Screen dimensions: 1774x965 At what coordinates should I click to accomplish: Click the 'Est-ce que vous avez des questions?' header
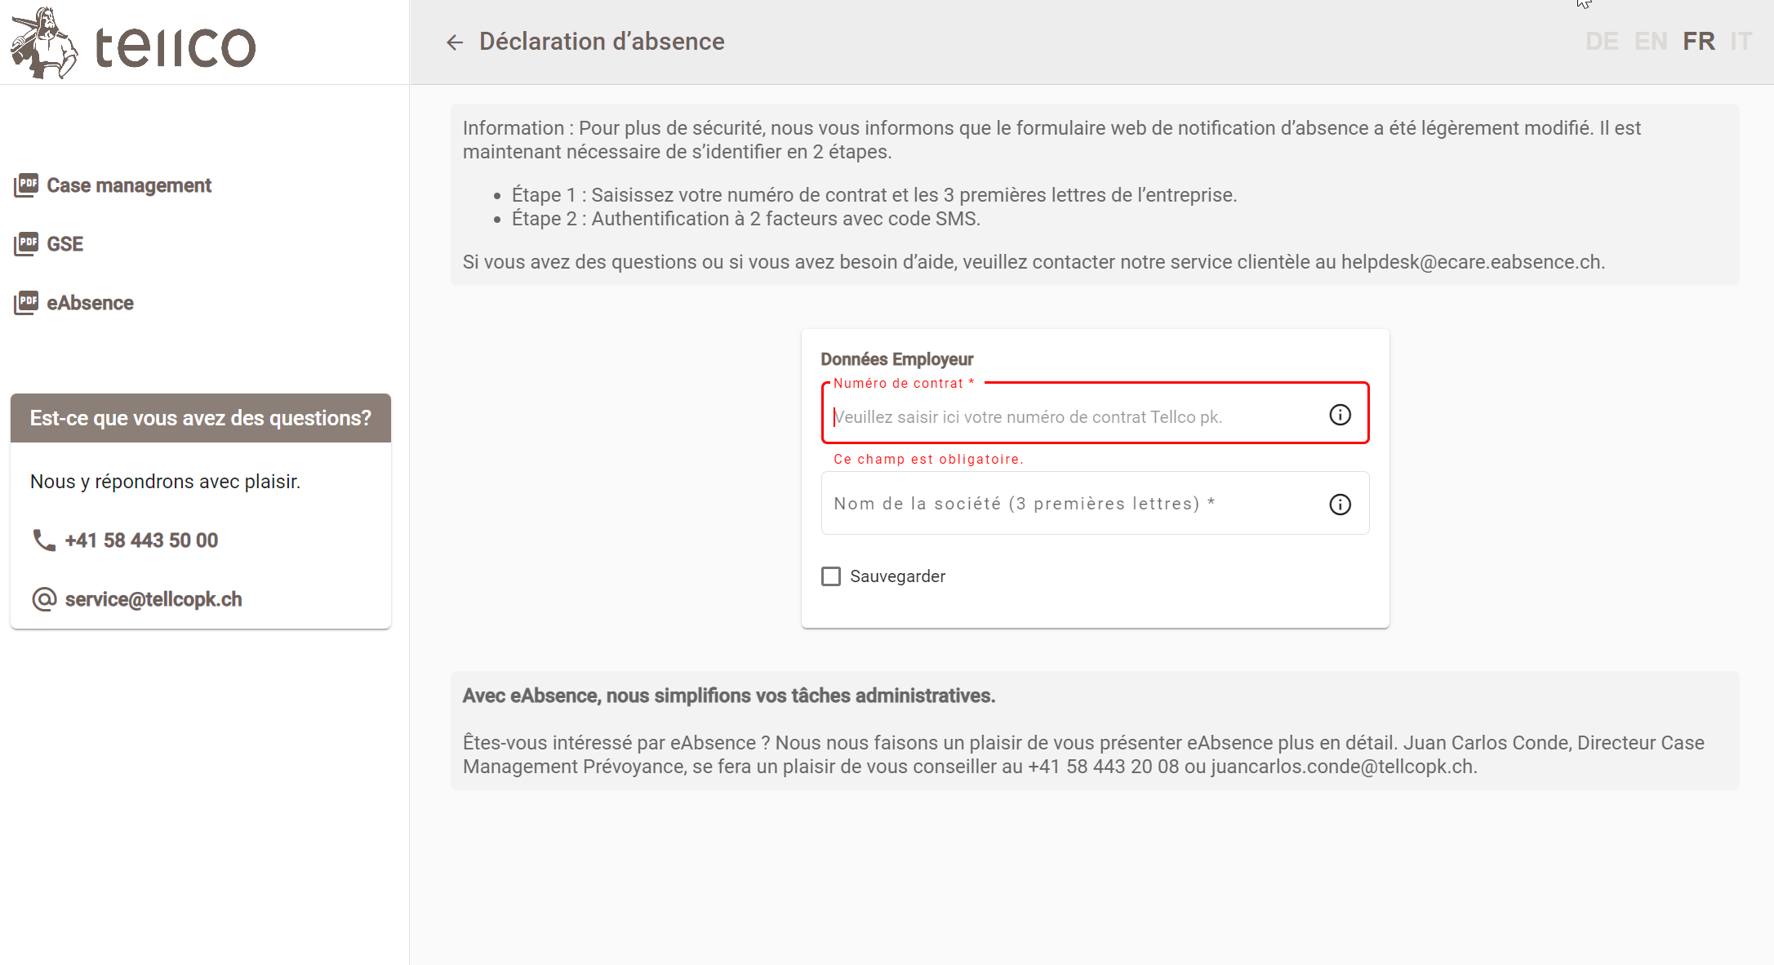[x=201, y=418]
